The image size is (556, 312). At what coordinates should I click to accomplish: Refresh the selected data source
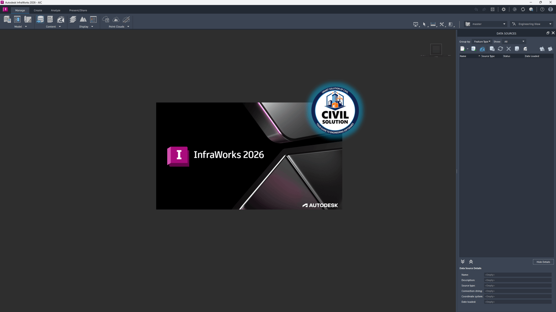tap(500, 49)
